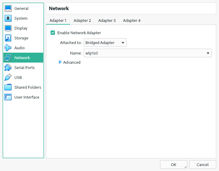Confirm settings with OK button
This screenshot has width=219, height=171.
tap(173, 165)
